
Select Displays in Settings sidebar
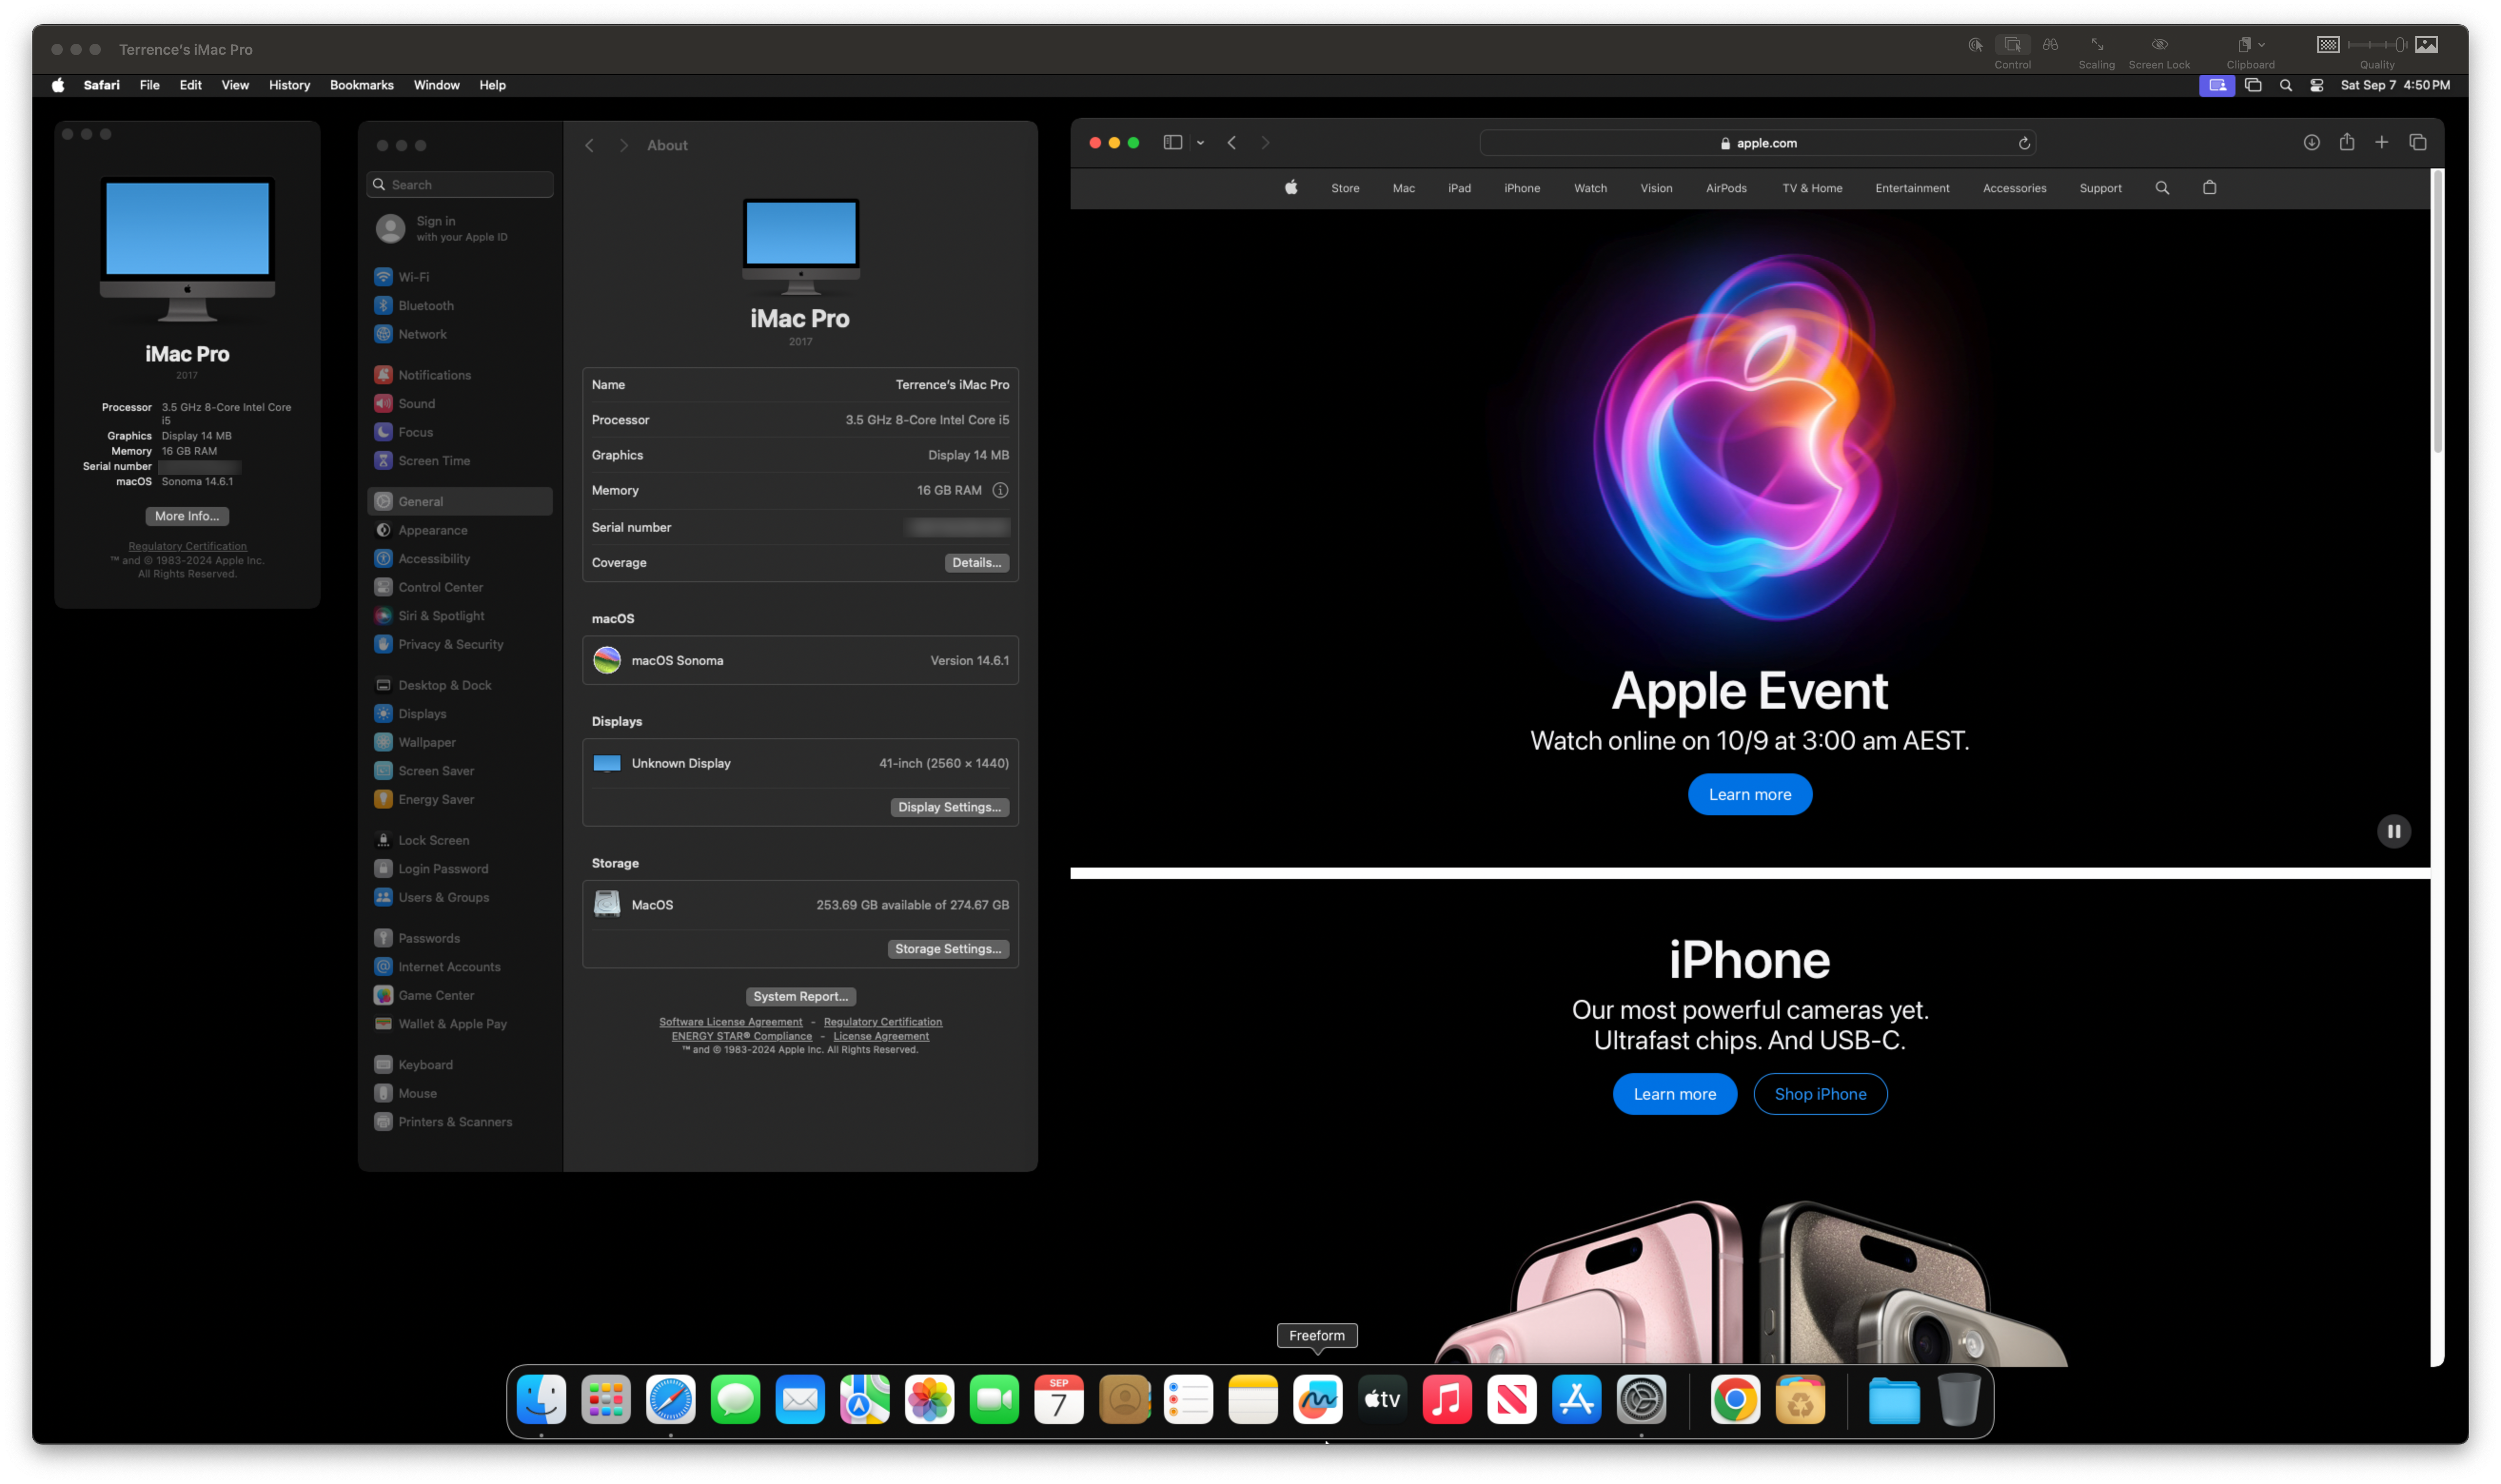pyautogui.click(x=460, y=713)
